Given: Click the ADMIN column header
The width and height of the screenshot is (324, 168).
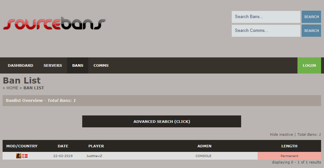Looking at the screenshot, I should point(204,146).
